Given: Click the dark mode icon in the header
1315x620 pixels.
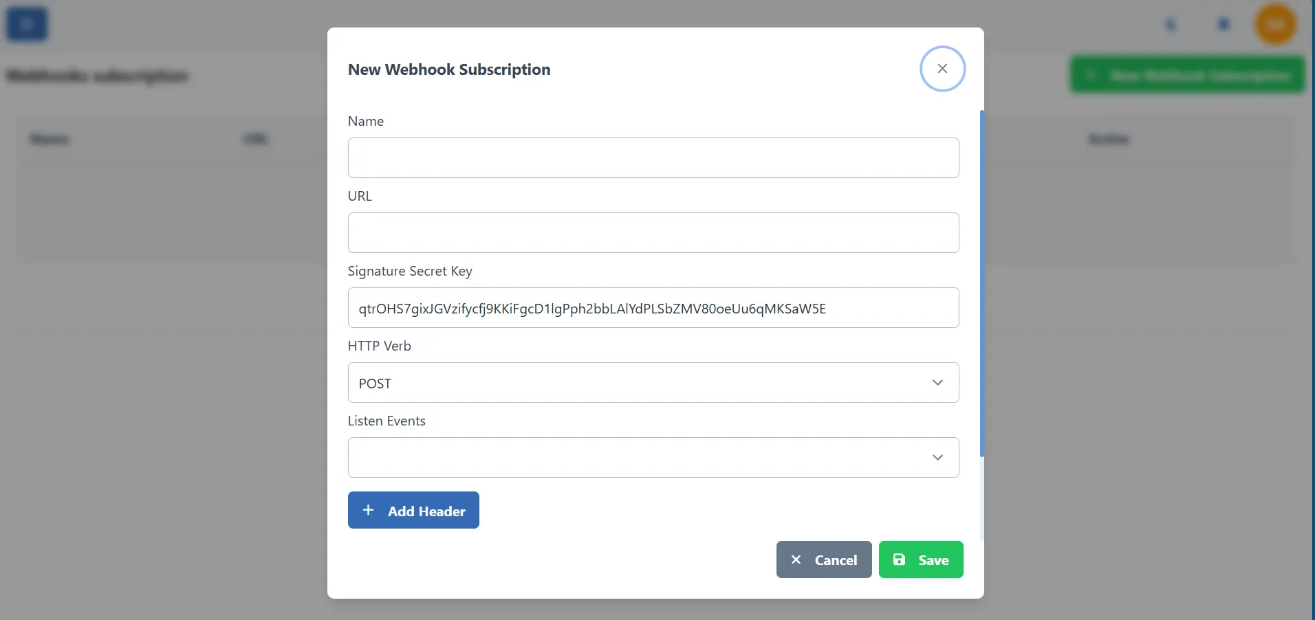Looking at the screenshot, I should pyautogui.click(x=1171, y=23).
